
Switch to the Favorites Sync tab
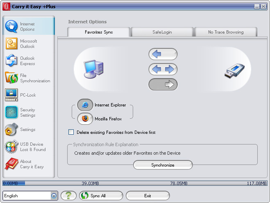99,32
